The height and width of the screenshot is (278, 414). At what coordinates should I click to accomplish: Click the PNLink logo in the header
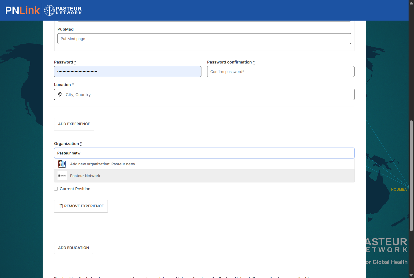(x=22, y=10)
